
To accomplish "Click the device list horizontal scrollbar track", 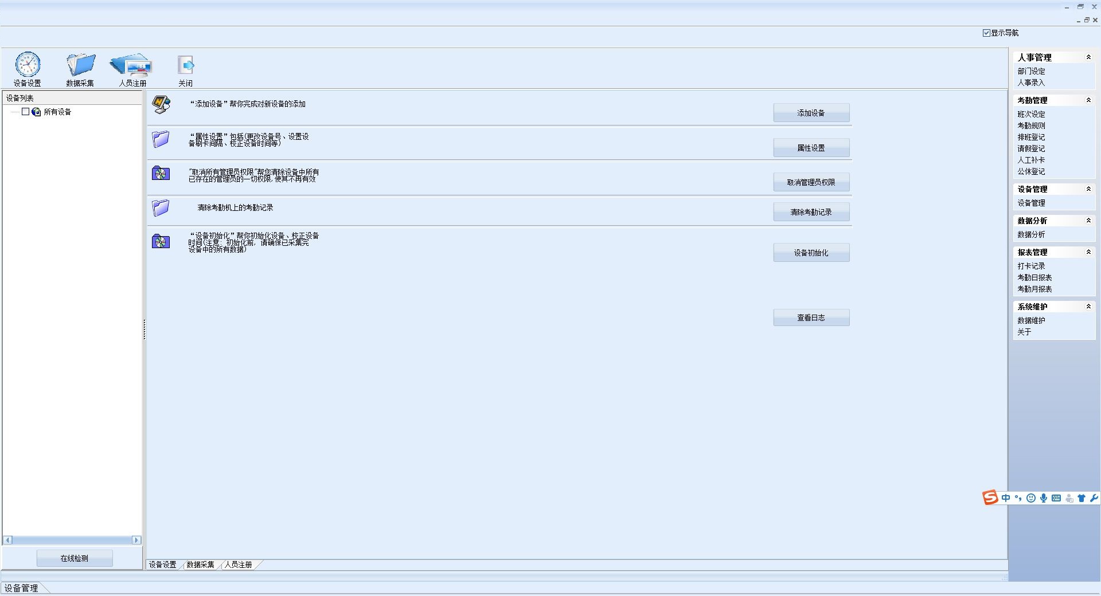I will click(x=72, y=540).
